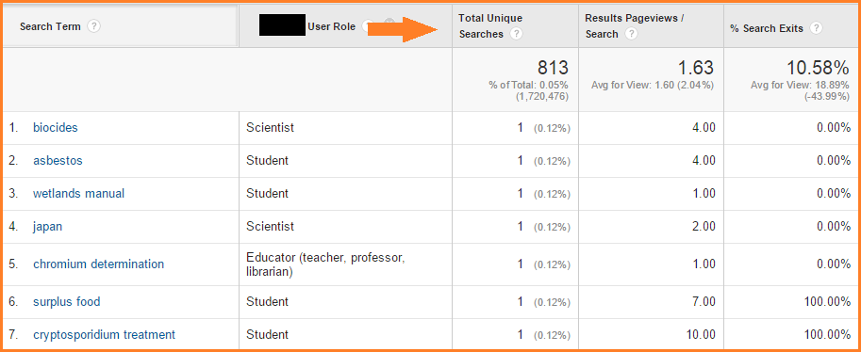Select the 10.58% search exits total
861x352 pixels.
click(819, 68)
